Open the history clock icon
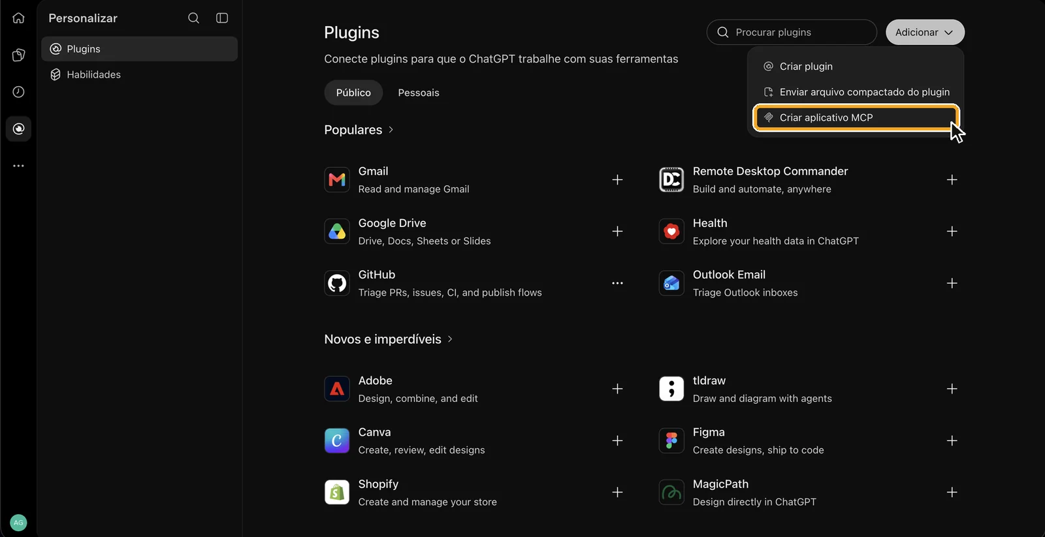This screenshot has height=537, width=1045. [18, 92]
